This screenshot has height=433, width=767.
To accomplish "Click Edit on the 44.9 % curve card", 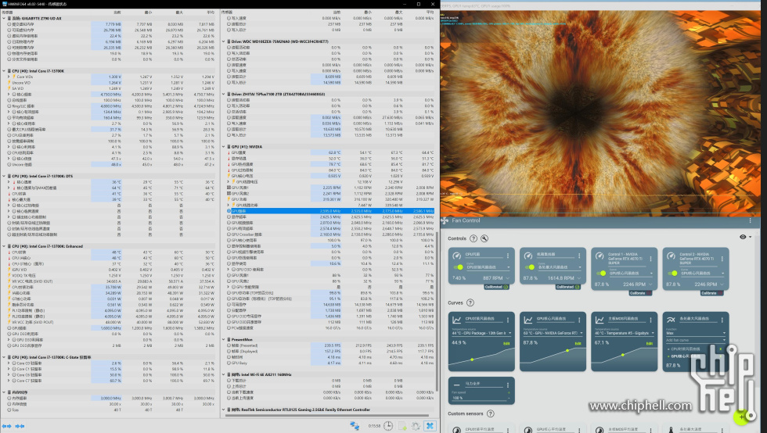I will pyautogui.click(x=506, y=344).
